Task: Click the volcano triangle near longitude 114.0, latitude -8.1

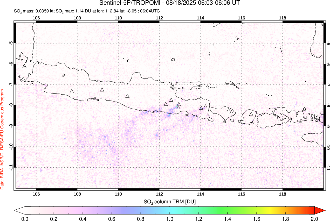Action: [x=201, y=108]
